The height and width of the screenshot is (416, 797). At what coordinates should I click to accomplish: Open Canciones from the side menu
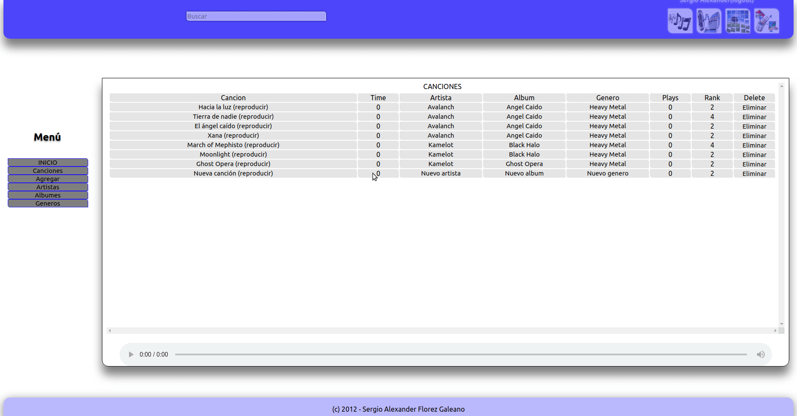coord(48,171)
